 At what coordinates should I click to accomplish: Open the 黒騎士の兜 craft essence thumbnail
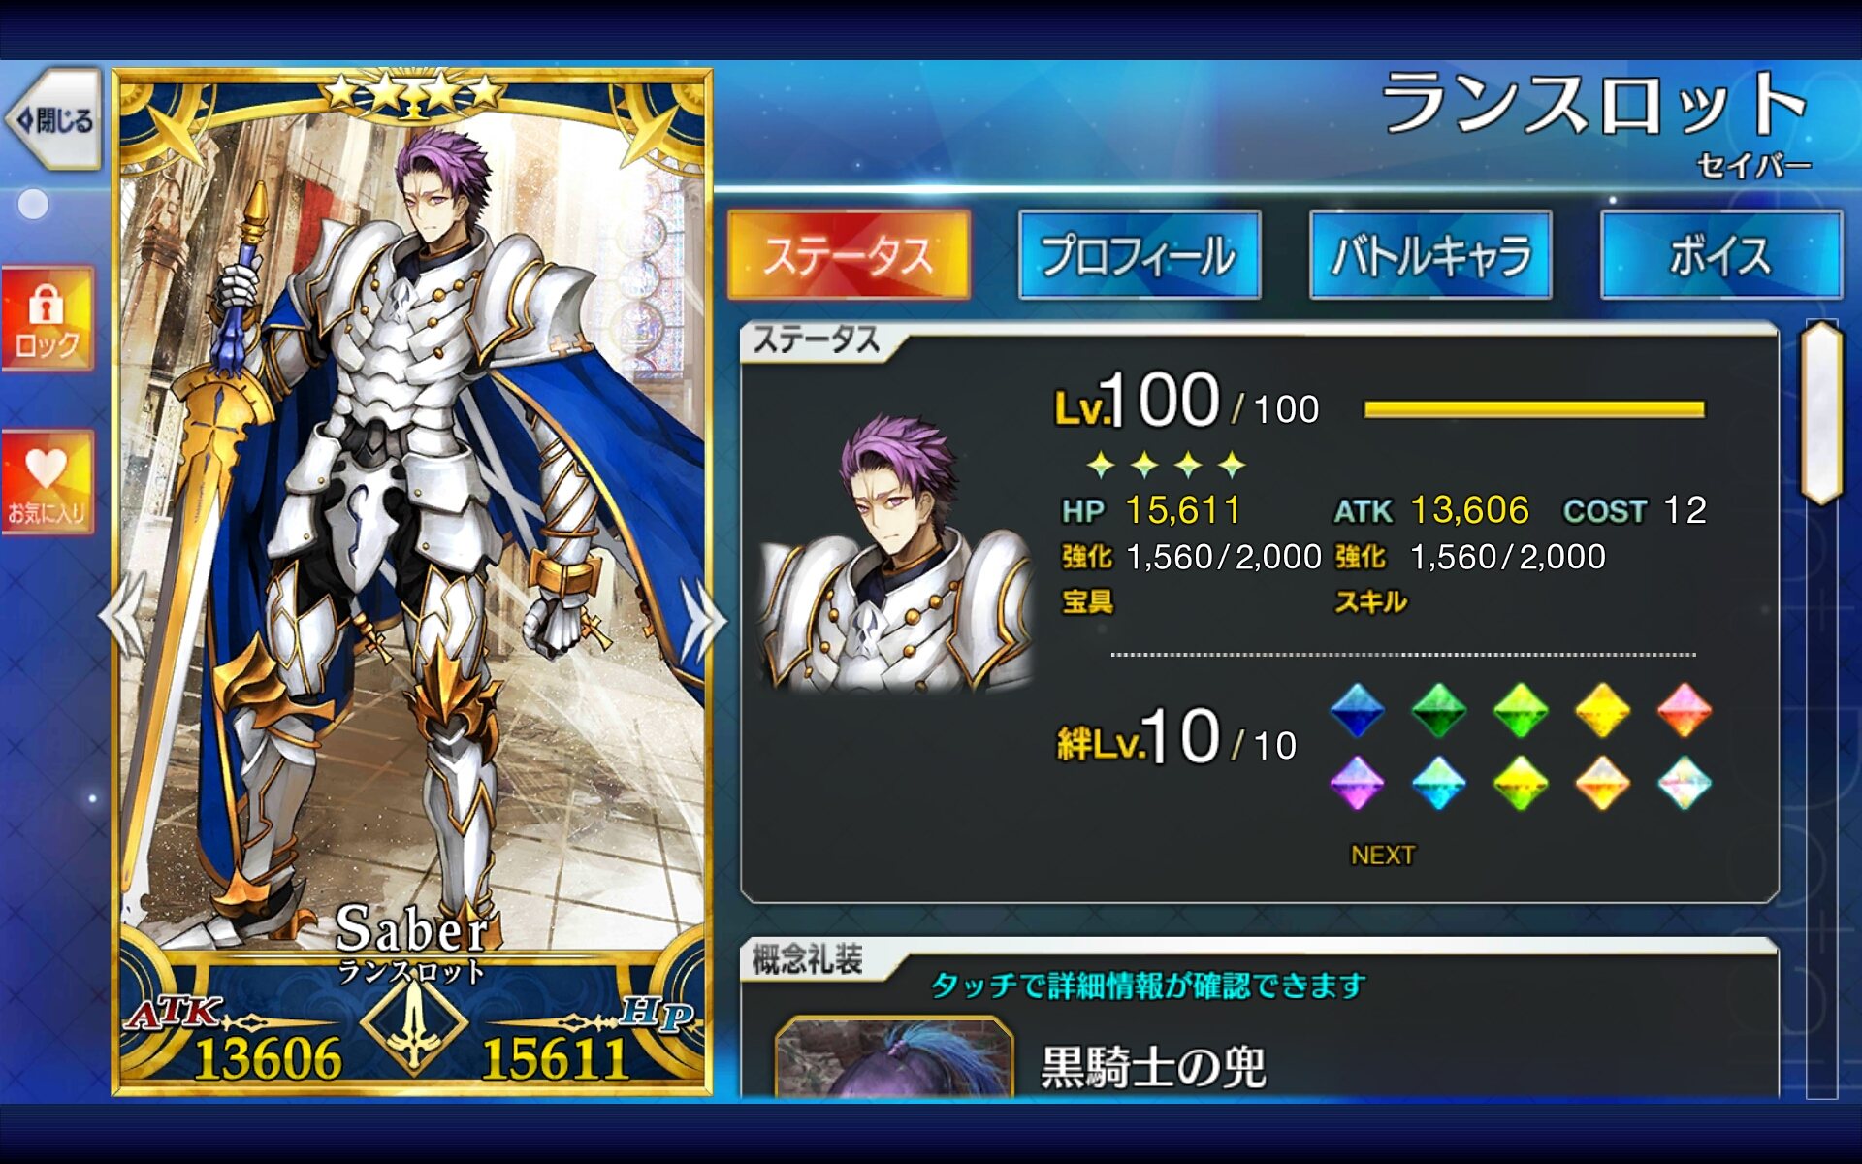tap(894, 1057)
